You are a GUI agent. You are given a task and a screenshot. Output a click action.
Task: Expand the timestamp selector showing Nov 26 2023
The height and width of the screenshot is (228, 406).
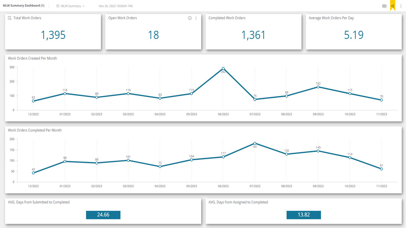[x=115, y=6]
